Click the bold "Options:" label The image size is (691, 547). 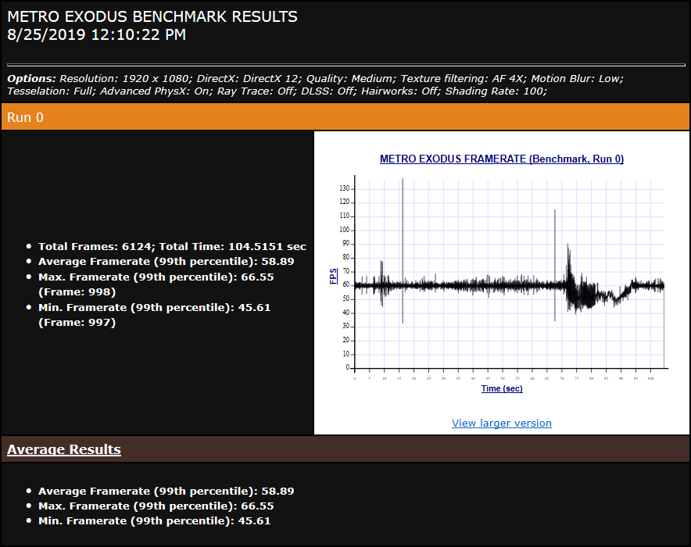(32, 79)
